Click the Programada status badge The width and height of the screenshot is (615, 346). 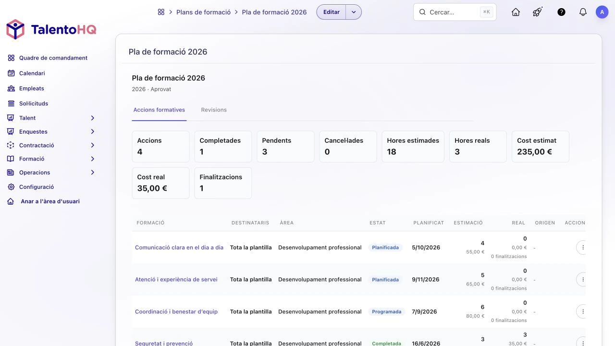(x=387, y=311)
